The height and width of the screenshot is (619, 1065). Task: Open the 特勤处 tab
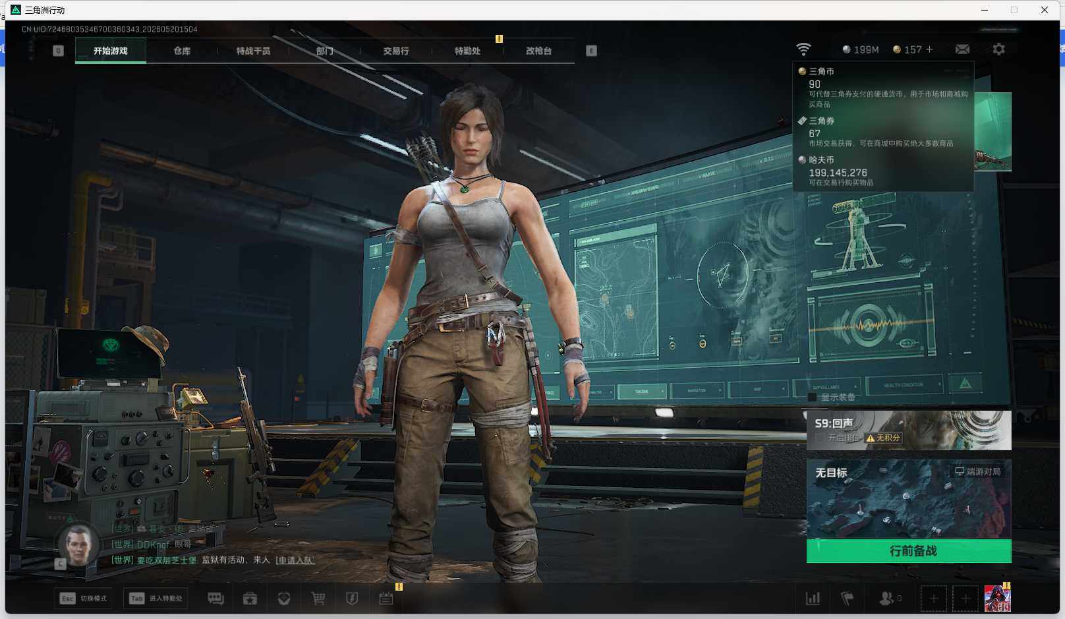point(467,51)
